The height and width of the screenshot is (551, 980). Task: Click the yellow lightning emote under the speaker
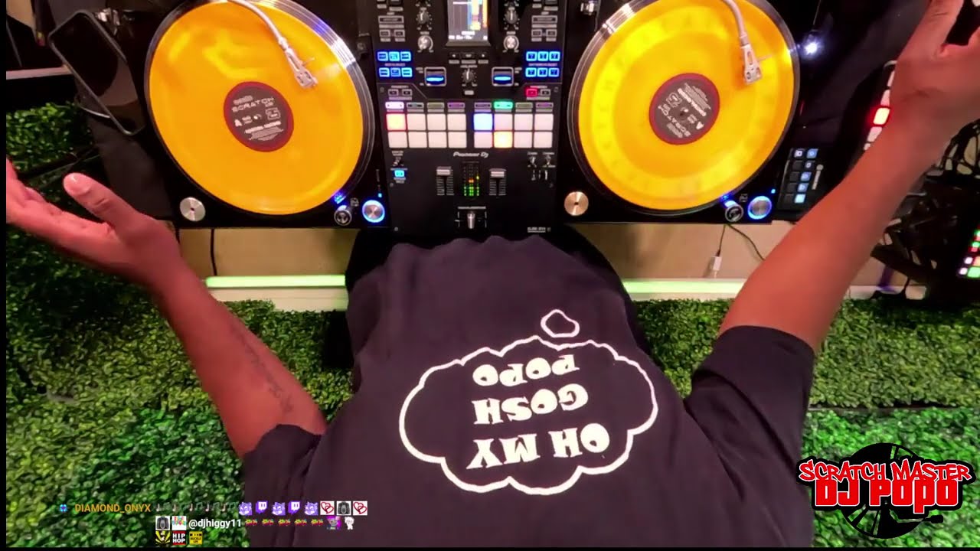162,538
